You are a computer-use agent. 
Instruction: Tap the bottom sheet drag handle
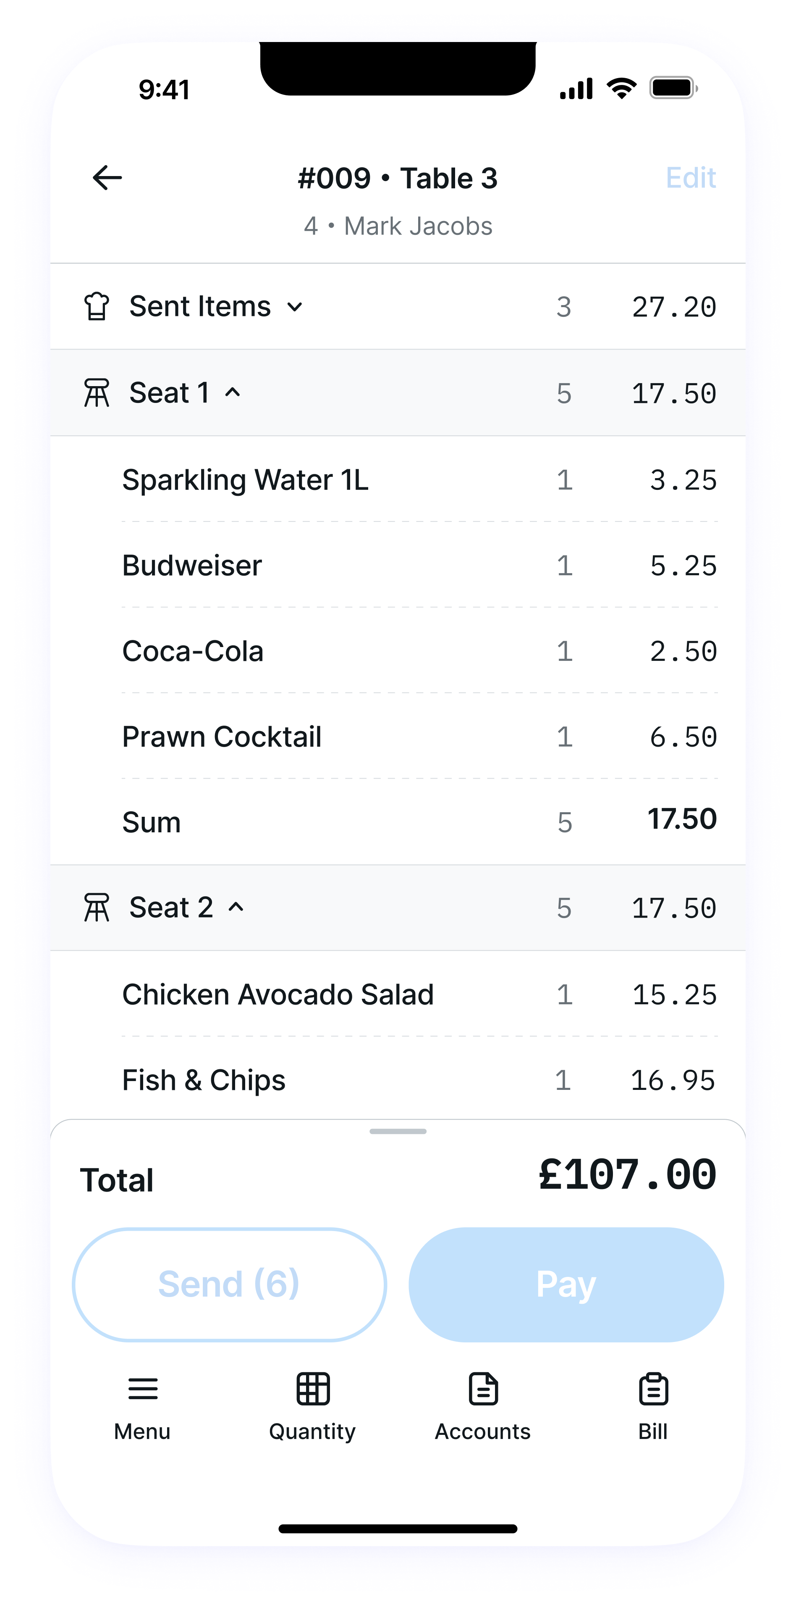coord(398,1131)
